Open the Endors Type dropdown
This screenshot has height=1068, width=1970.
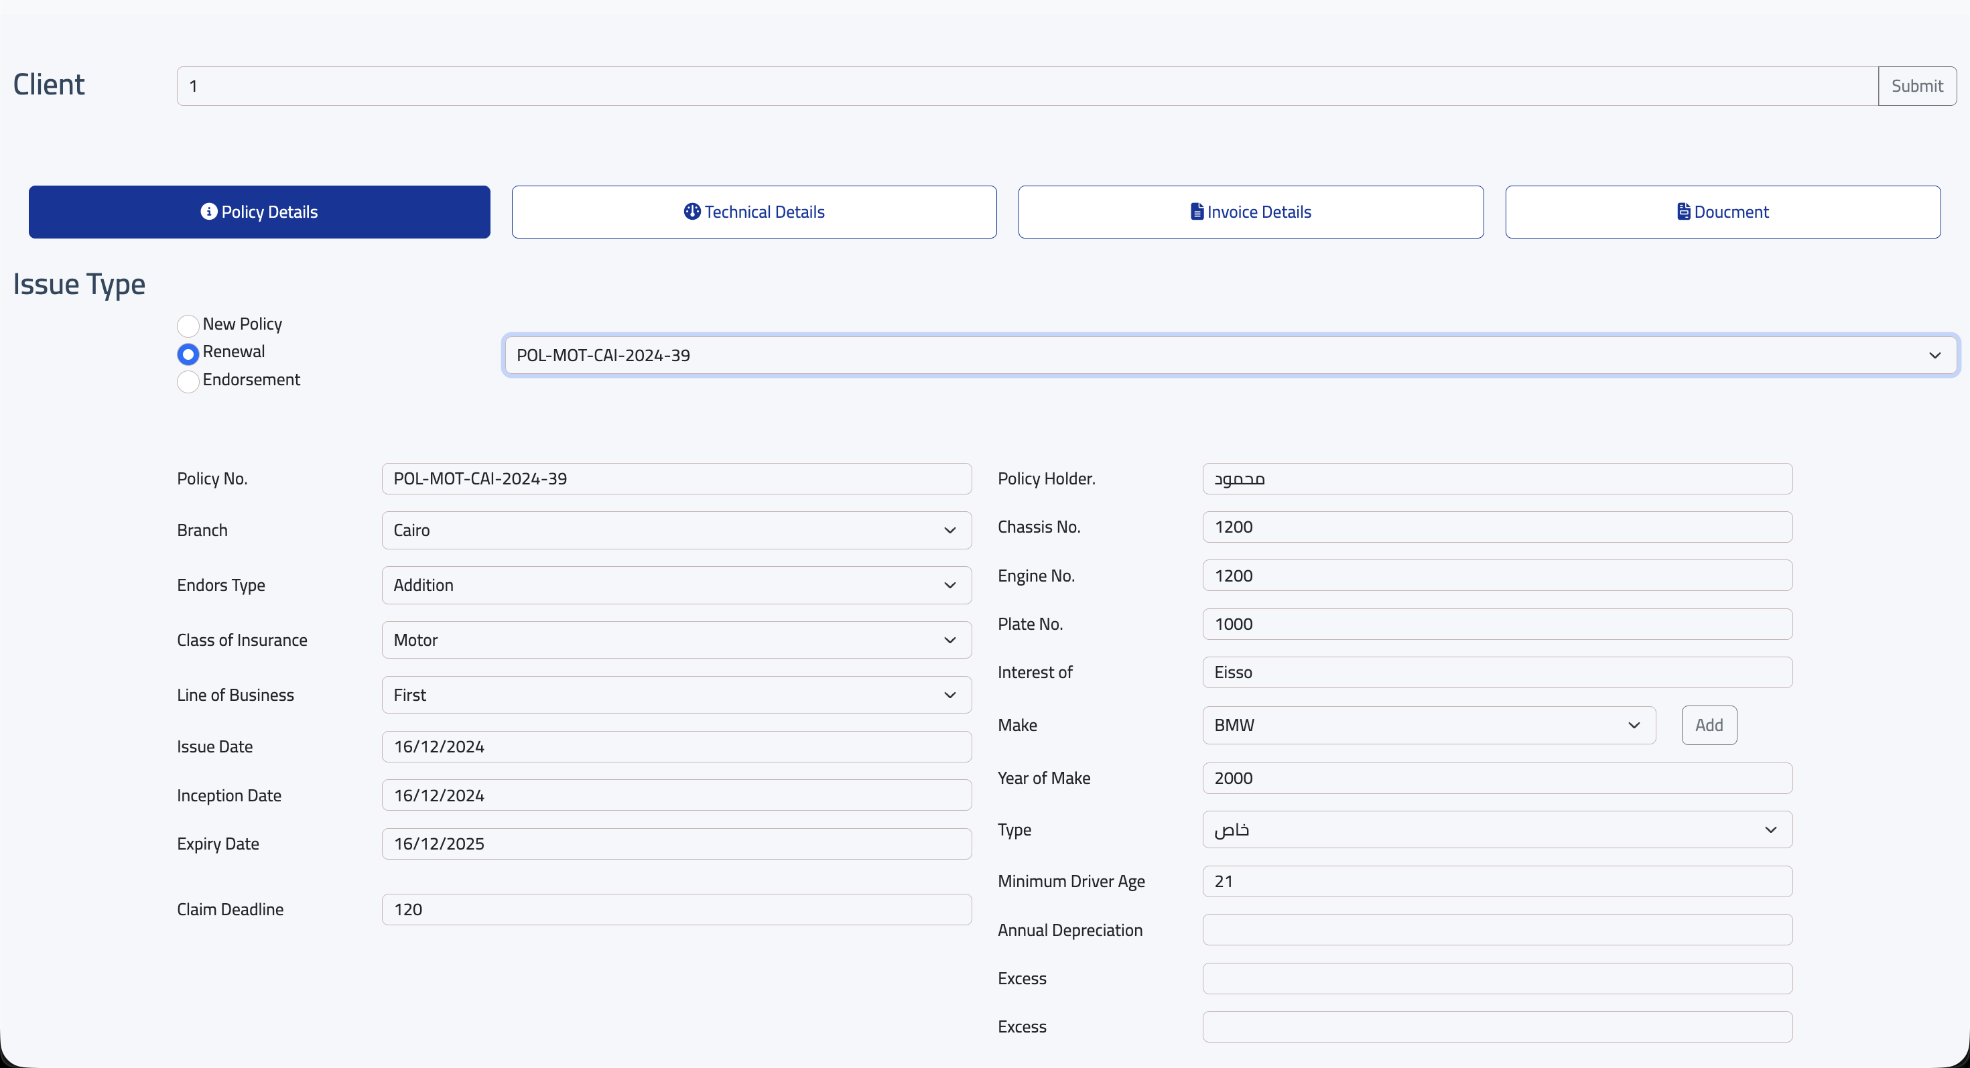coord(676,586)
